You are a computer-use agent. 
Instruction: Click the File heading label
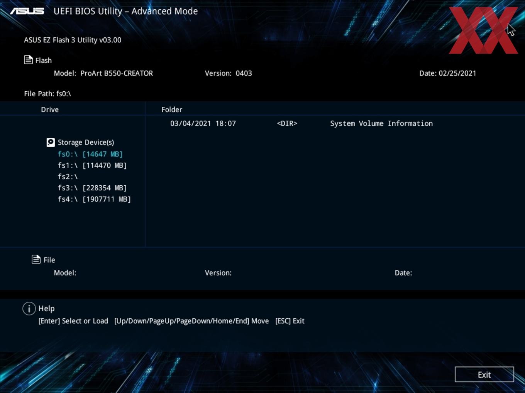49,260
